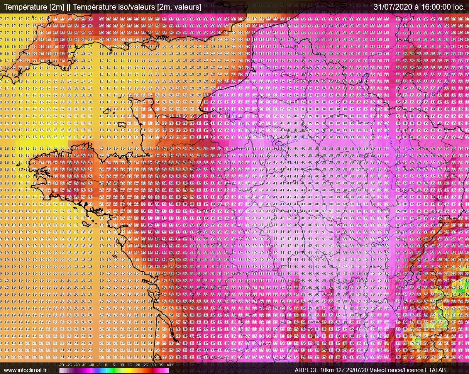Click the 40°C label on the legend
The height and width of the screenshot is (374, 469).
(170, 365)
